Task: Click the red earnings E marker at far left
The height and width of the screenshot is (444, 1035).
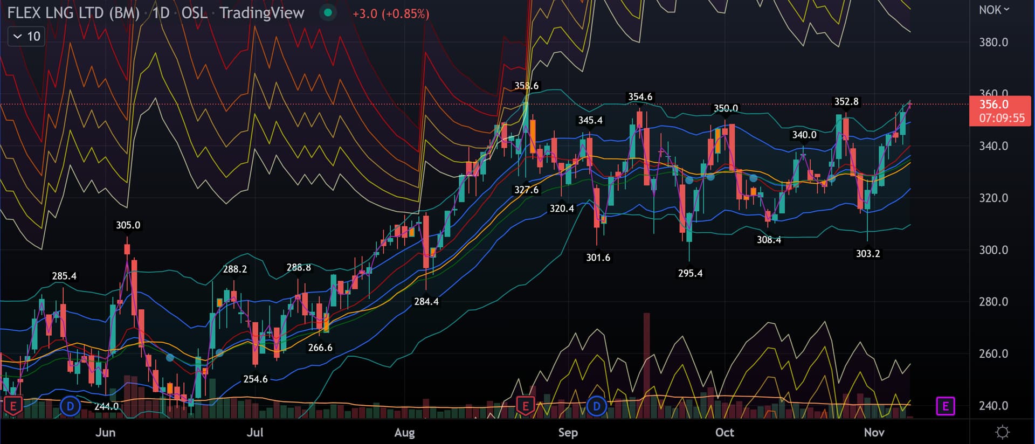Action: 13,406
